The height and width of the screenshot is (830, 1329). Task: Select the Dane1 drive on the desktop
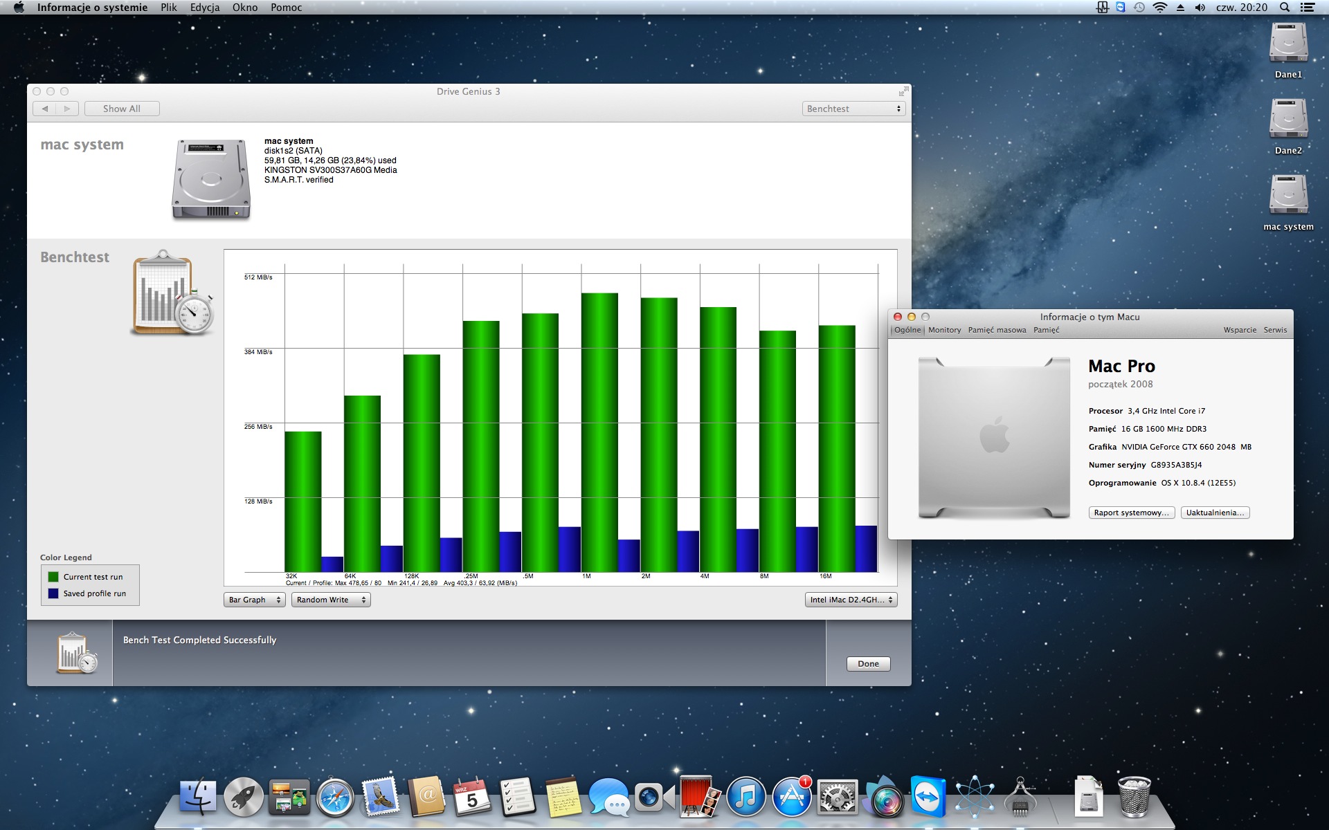point(1288,50)
